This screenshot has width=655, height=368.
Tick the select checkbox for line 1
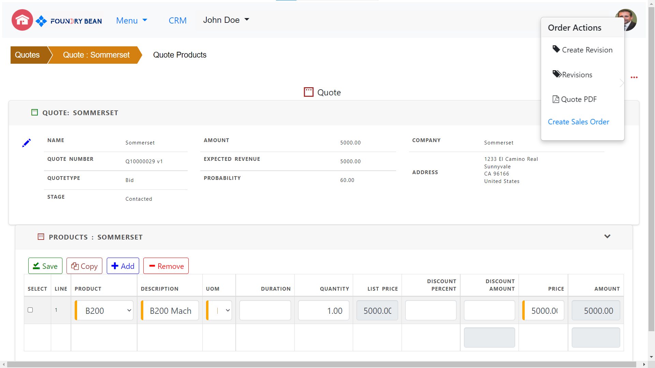click(30, 310)
